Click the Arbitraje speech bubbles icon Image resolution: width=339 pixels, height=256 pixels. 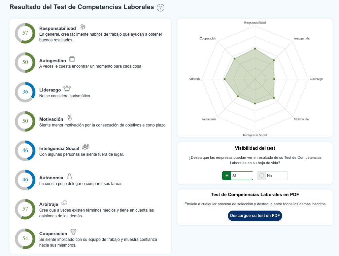tap(65, 203)
